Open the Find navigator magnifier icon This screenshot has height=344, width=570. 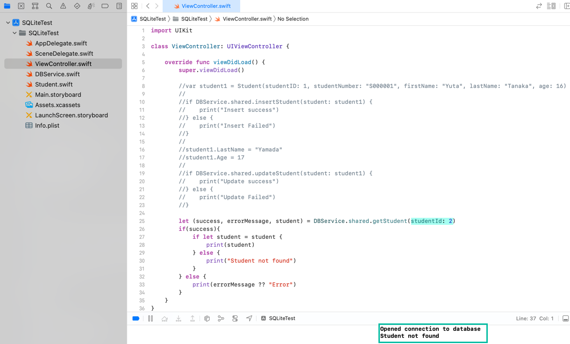49,6
